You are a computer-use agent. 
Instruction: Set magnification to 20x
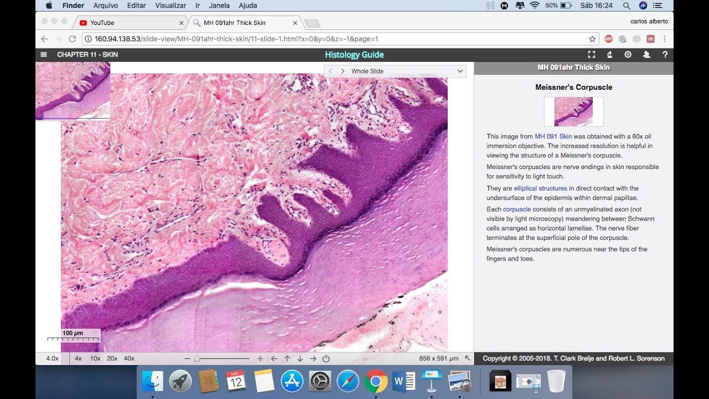(112, 359)
